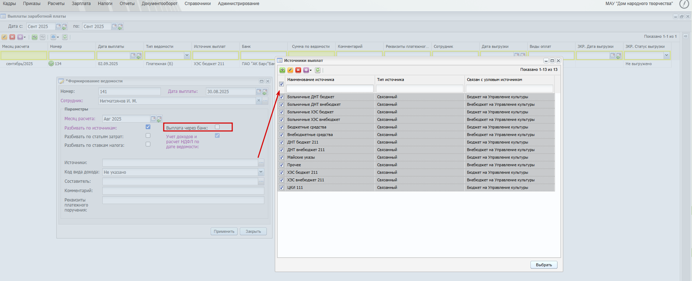Click the red delete icon in Источники выплат toolbar
The width and height of the screenshot is (692, 281).
pos(298,70)
